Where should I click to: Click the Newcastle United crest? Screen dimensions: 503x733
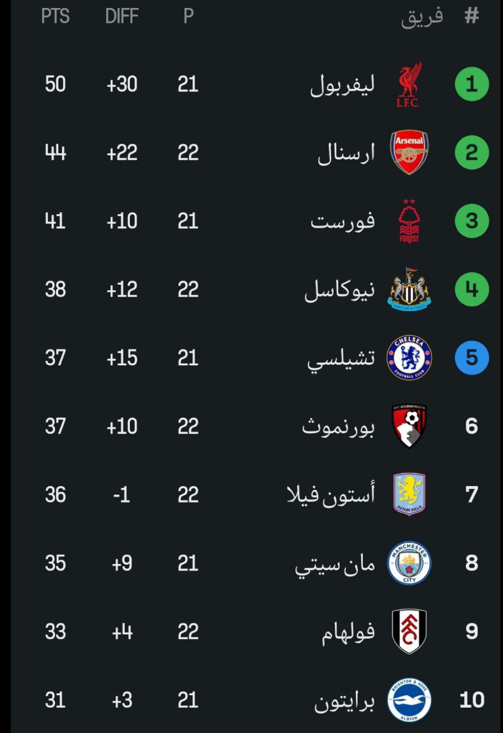(x=409, y=289)
